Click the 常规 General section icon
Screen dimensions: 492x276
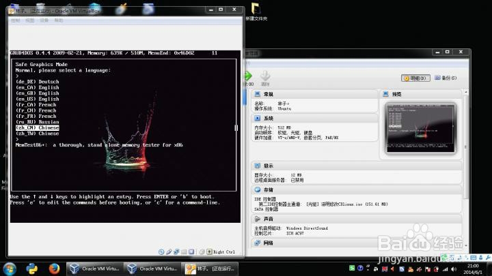click(258, 94)
